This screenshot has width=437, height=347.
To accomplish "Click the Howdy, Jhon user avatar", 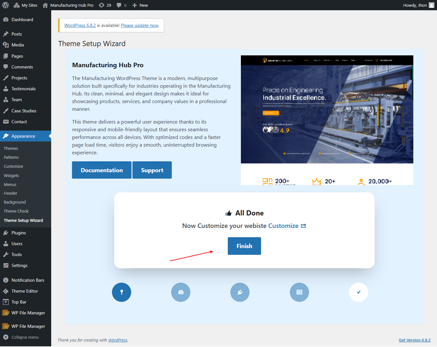I will (x=432, y=5).
